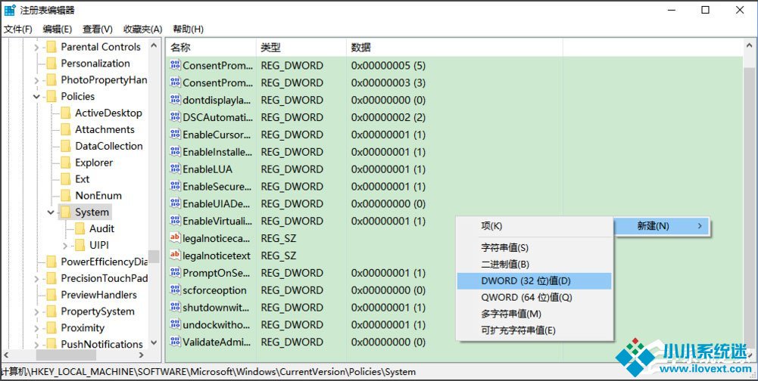Click the shutdownwit... value icon
758x381 pixels.
pos(175,307)
